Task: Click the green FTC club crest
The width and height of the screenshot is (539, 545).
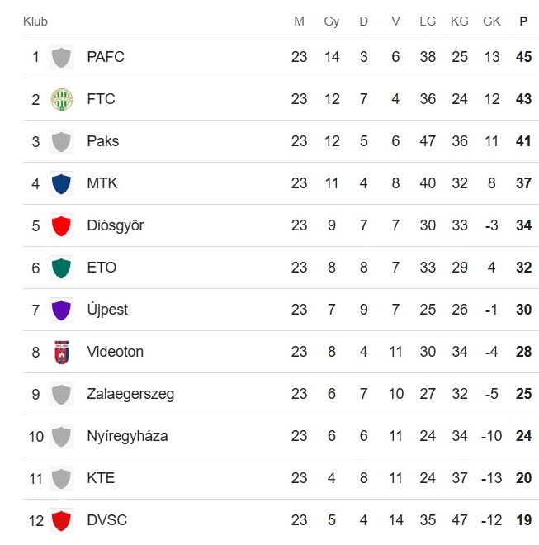Action: 61,100
